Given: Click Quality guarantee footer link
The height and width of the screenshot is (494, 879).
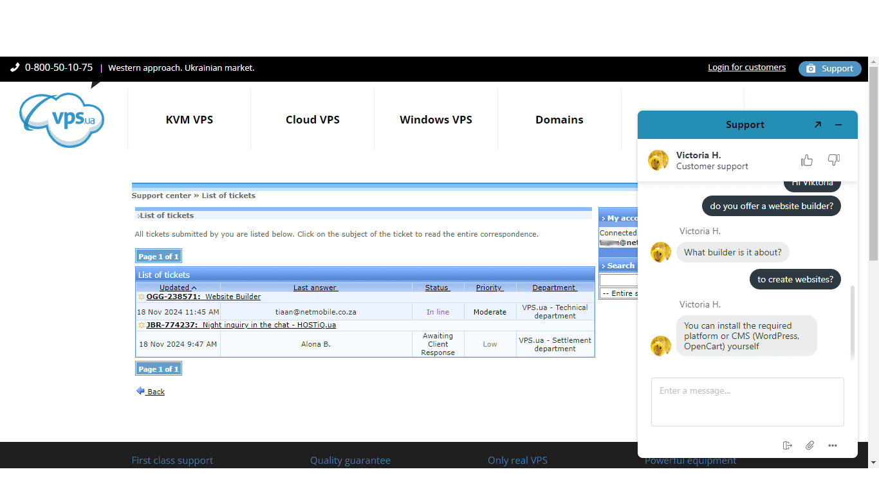Looking at the screenshot, I should [350, 461].
